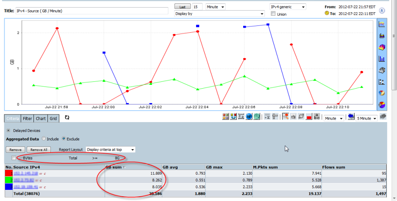Click the Last button
397x201 pixels.
tap(183, 7)
